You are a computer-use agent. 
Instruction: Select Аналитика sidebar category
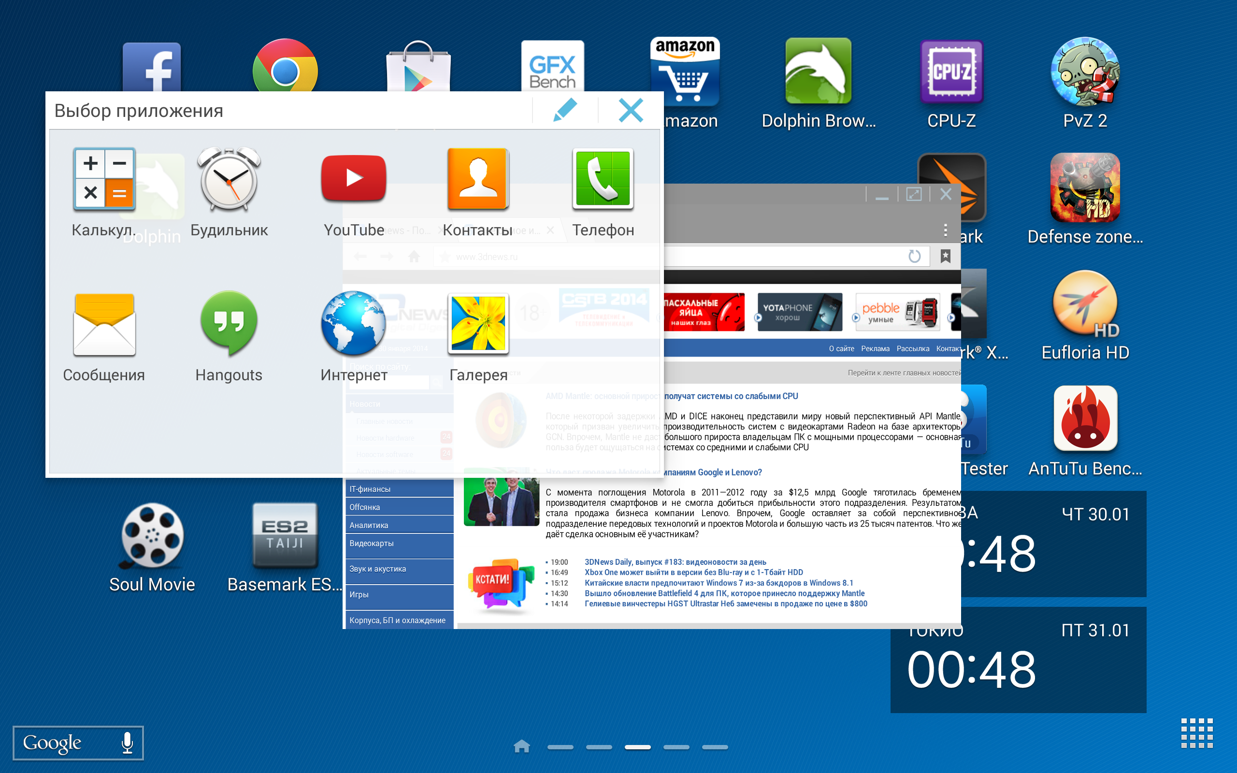(399, 525)
